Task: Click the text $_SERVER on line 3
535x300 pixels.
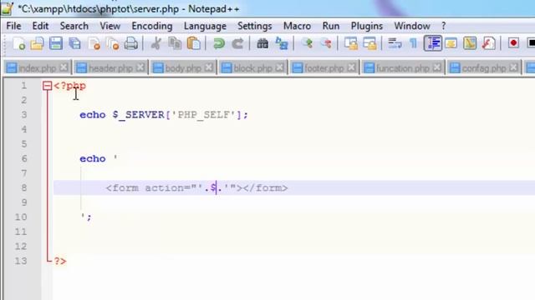Action: pos(139,115)
